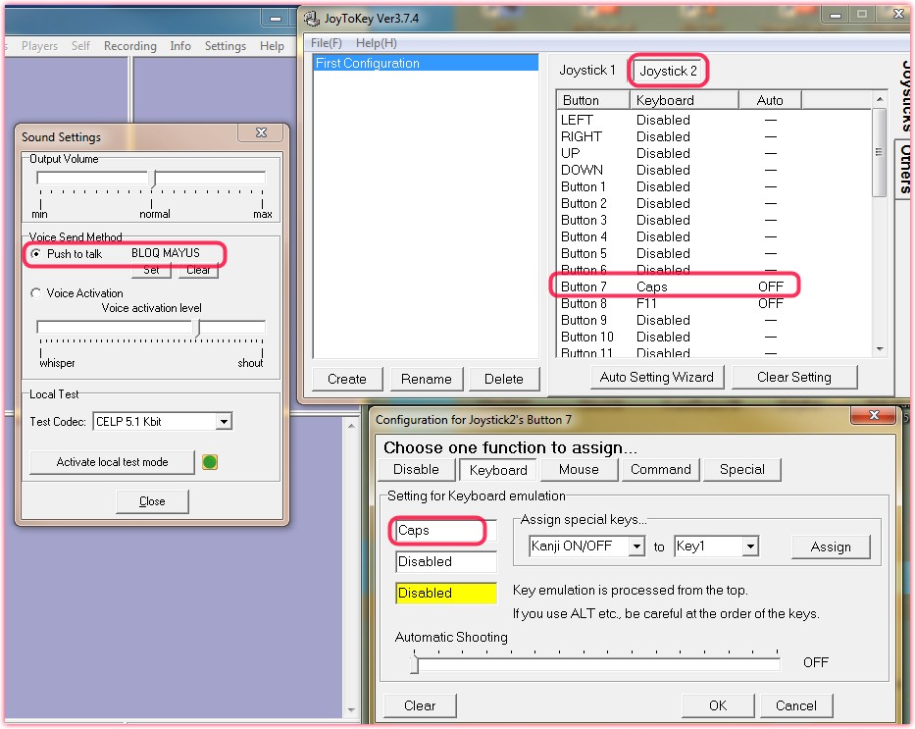Switch to the Mouse function tab

[x=579, y=469]
